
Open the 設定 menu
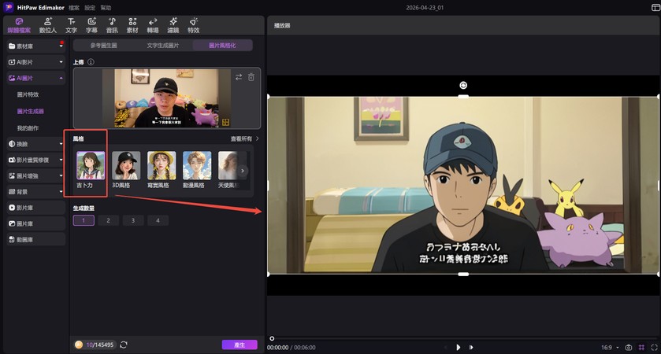pyautogui.click(x=90, y=8)
